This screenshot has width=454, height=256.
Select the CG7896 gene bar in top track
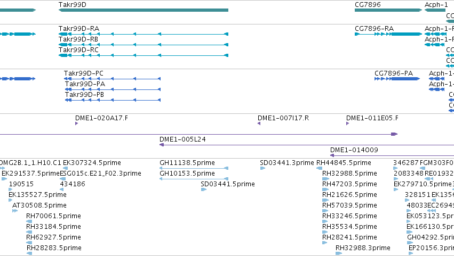[x=388, y=10]
